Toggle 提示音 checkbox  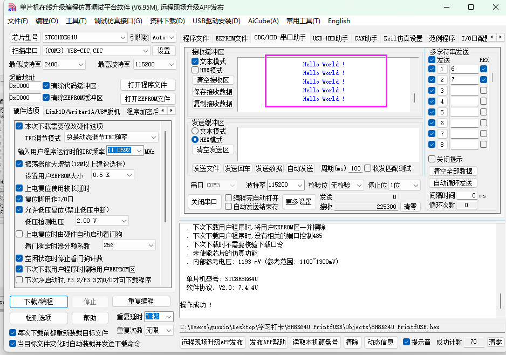coord(407,342)
